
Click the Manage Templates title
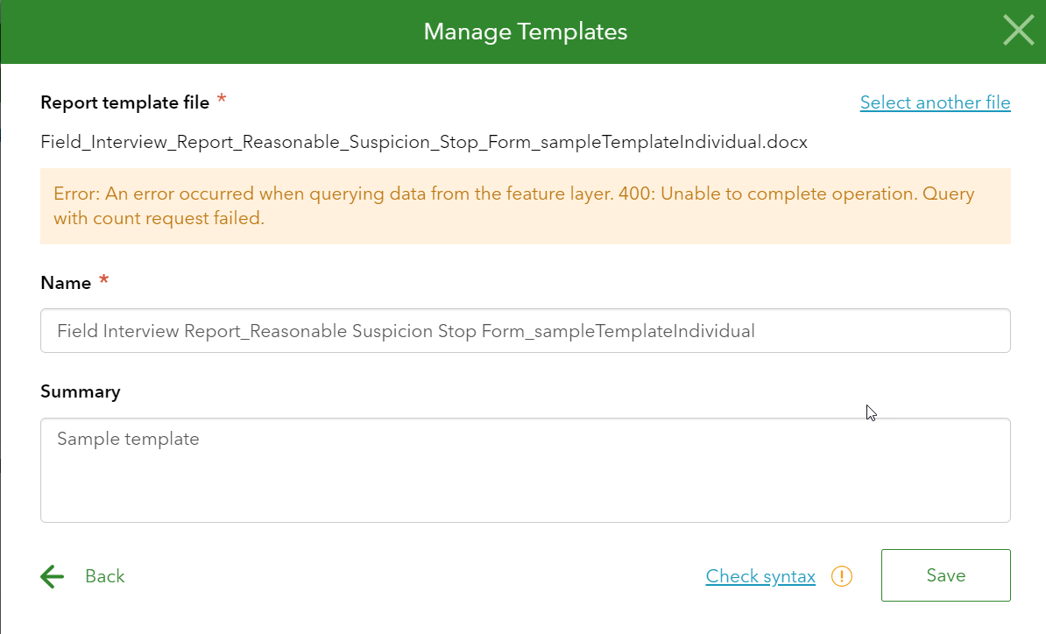point(525,31)
